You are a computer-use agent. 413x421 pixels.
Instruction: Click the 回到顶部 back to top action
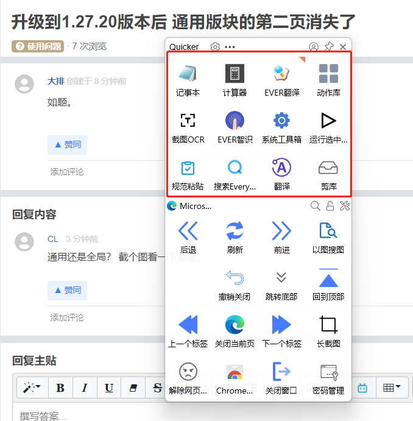point(328,285)
